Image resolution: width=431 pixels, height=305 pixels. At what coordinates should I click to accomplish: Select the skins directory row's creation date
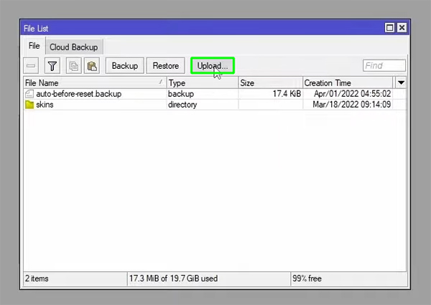point(351,105)
